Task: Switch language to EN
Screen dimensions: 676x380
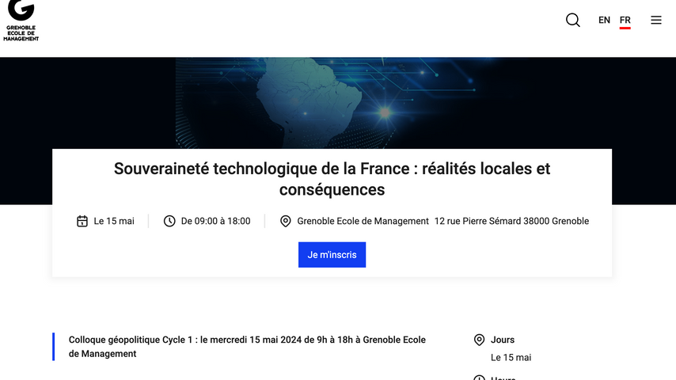Action: coord(604,21)
